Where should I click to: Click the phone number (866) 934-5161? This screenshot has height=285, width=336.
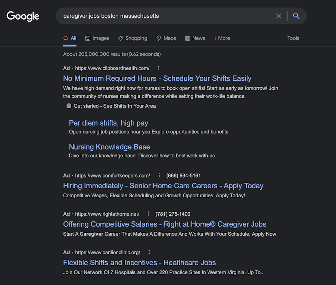click(x=183, y=176)
